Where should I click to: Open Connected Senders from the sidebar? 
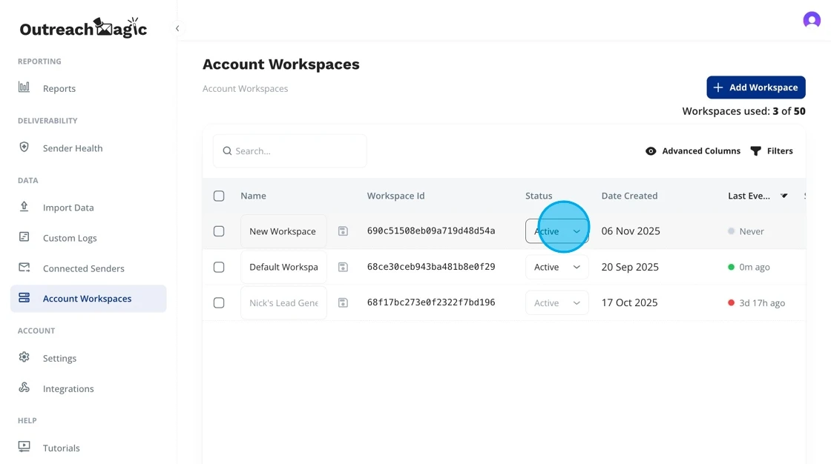tap(83, 268)
